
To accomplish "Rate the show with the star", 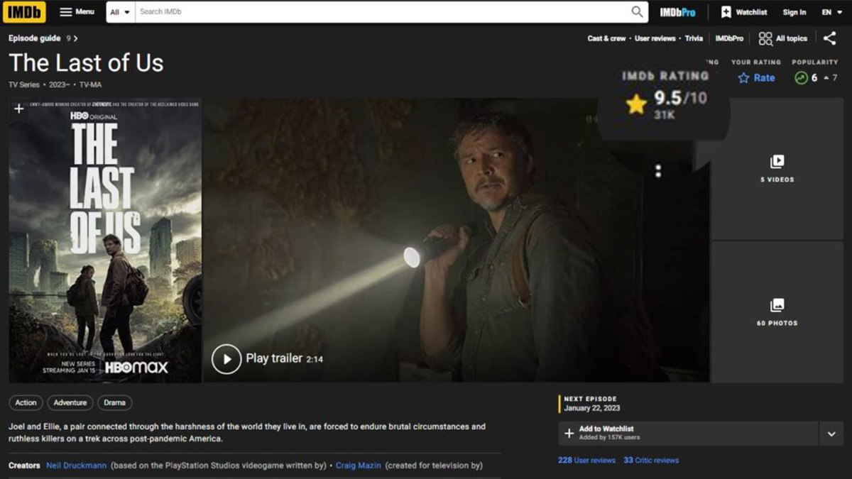I will [x=756, y=78].
